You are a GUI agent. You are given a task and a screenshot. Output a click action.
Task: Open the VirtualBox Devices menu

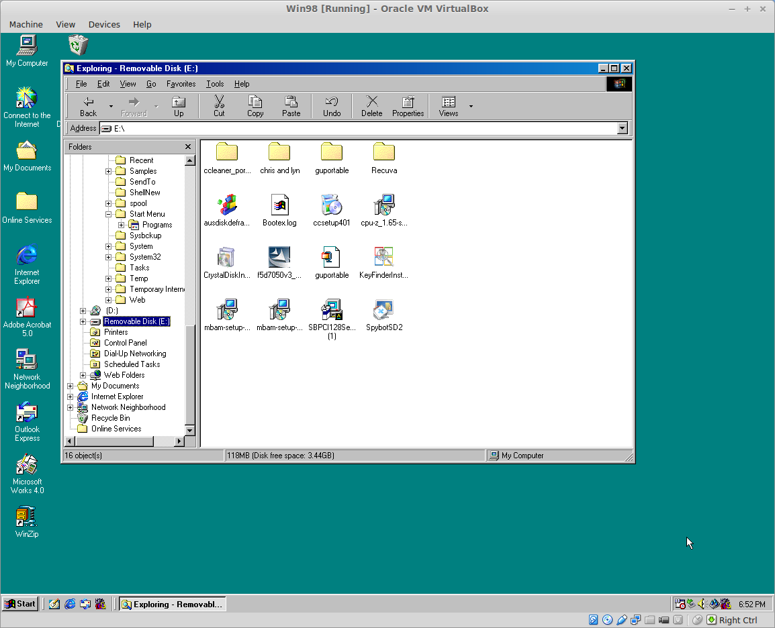[x=104, y=24]
